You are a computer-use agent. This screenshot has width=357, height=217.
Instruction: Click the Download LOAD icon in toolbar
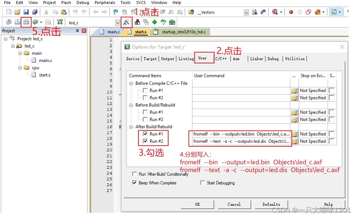[x=60, y=22]
